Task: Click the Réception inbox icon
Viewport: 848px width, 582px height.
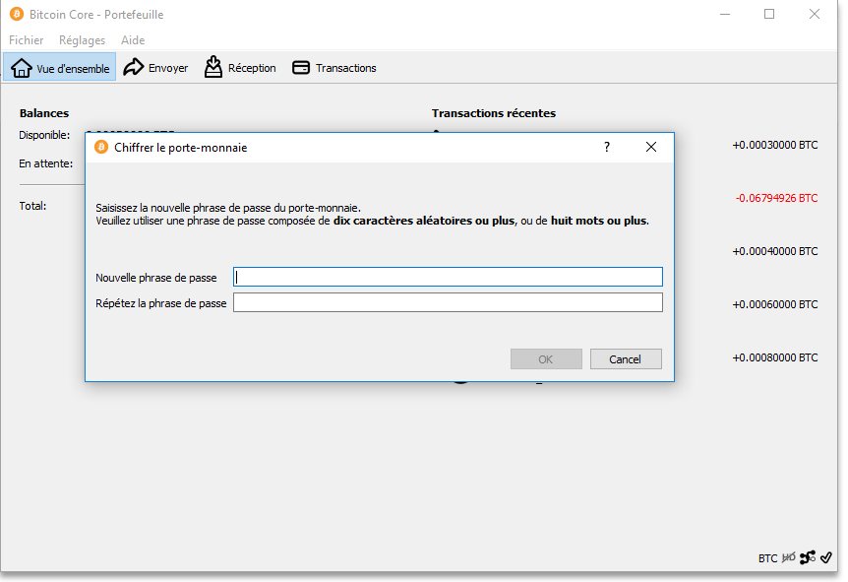Action: [x=213, y=67]
